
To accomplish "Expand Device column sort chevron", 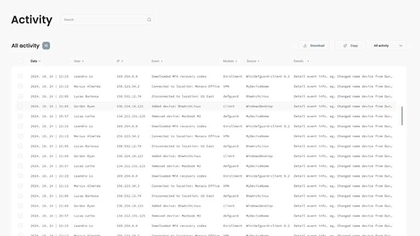I will tap(259, 61).
